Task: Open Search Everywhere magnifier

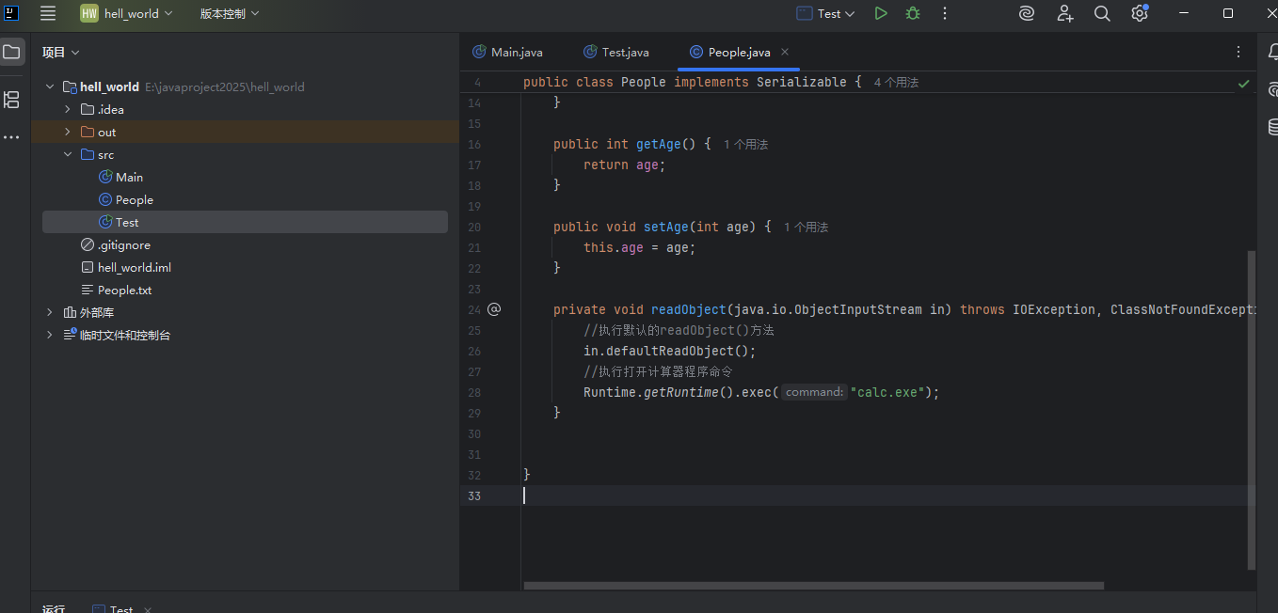Action: [x=1102, y=13]
